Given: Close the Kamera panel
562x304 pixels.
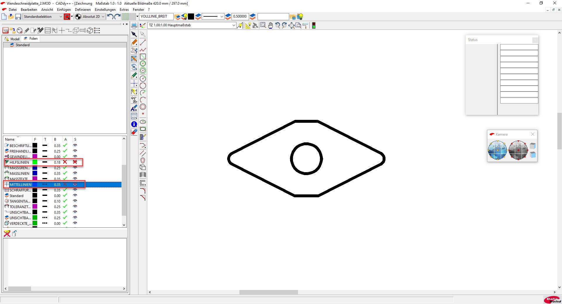Looking at the screenshot, I should tap(532, 134).
